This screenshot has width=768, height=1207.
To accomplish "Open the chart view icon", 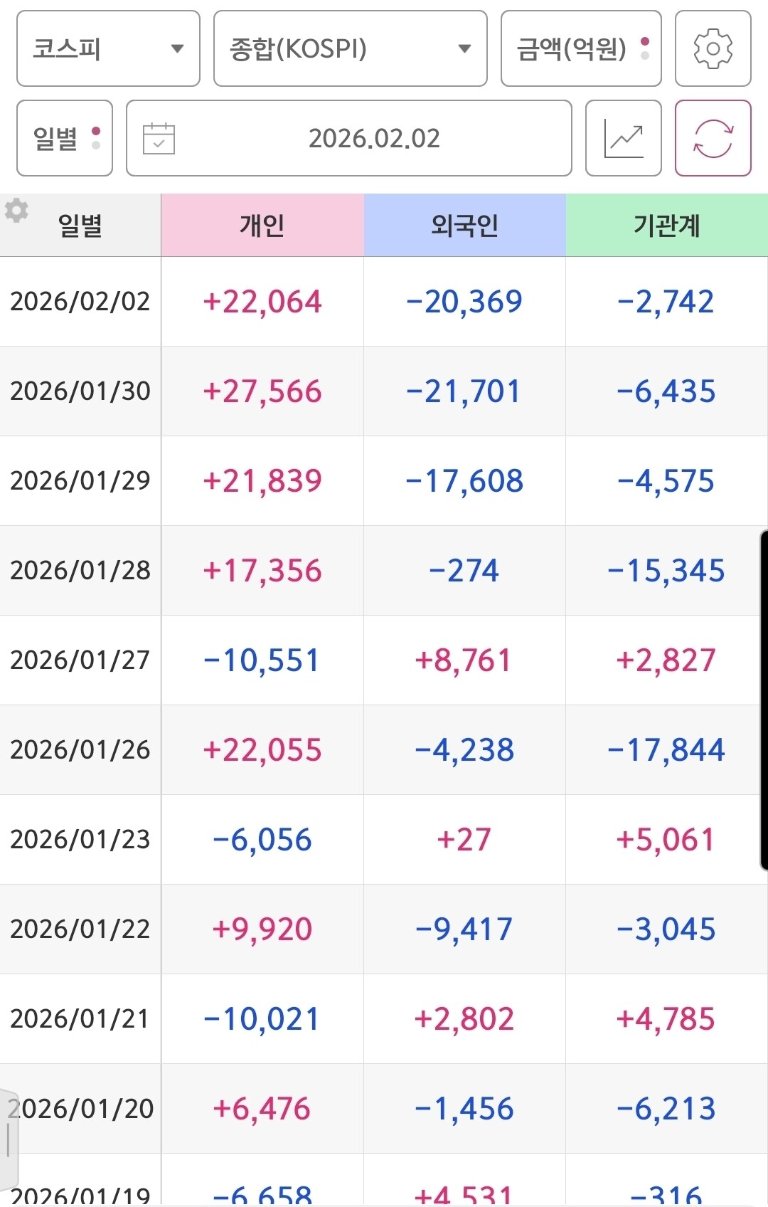I will [x=623, y=138].
